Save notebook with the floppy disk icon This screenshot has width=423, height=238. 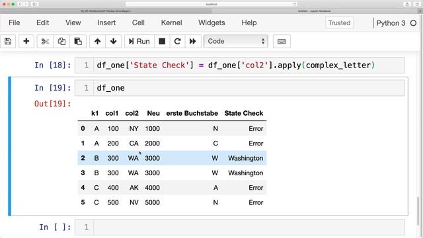(x=8, y=41)
